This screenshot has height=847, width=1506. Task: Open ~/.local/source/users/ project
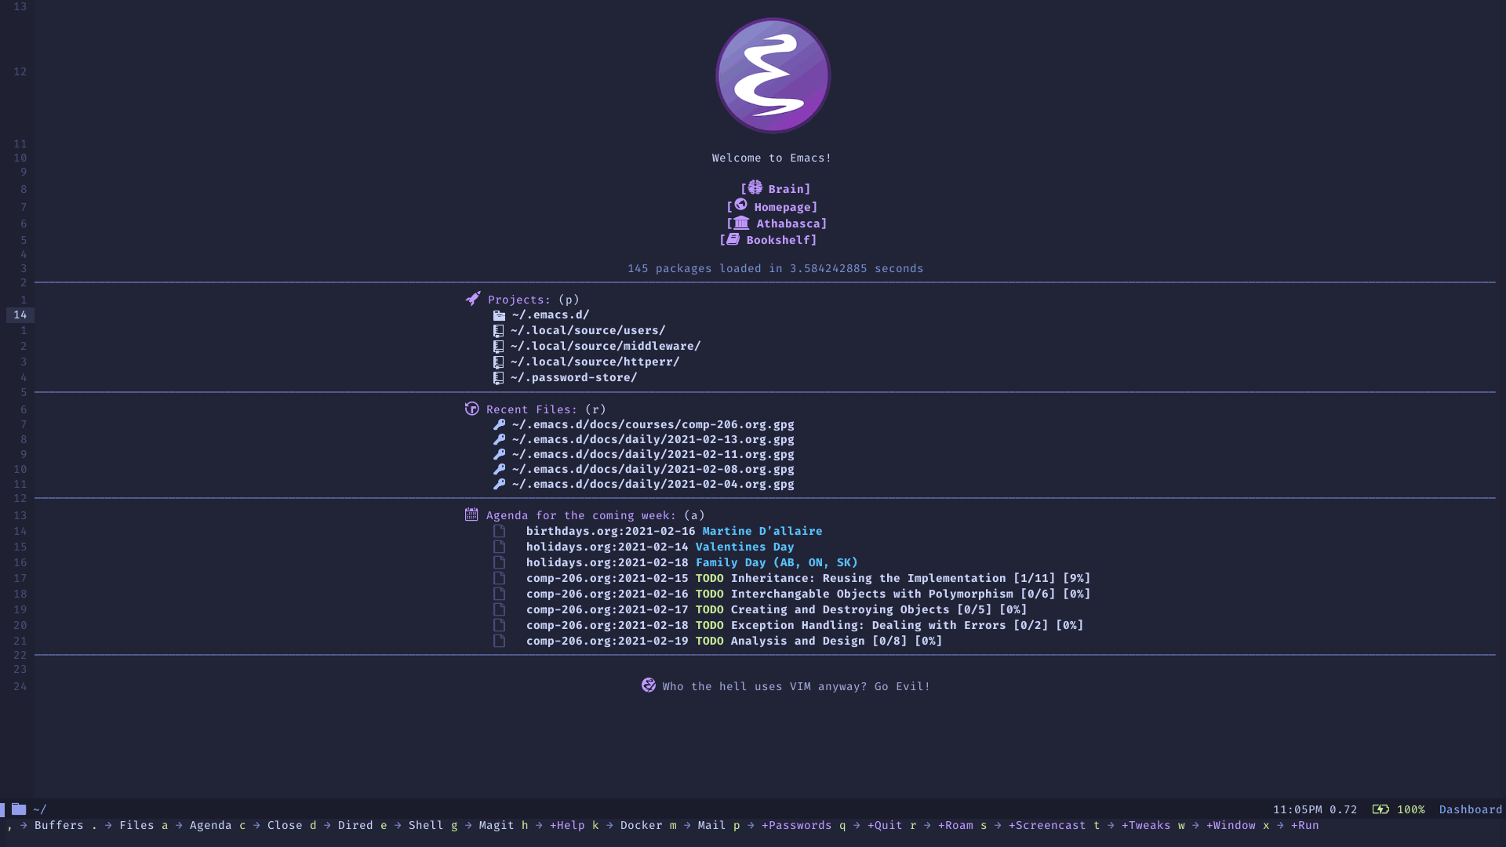click(x=587, y=330)
